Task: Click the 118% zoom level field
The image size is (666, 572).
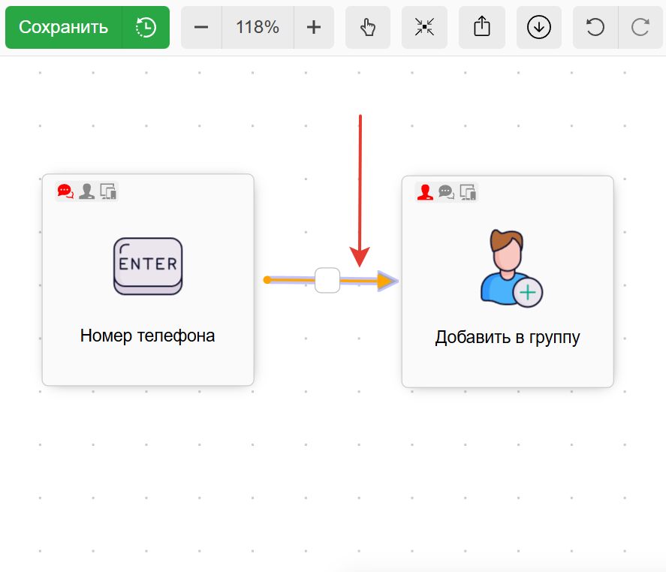Action: (258, 28)
